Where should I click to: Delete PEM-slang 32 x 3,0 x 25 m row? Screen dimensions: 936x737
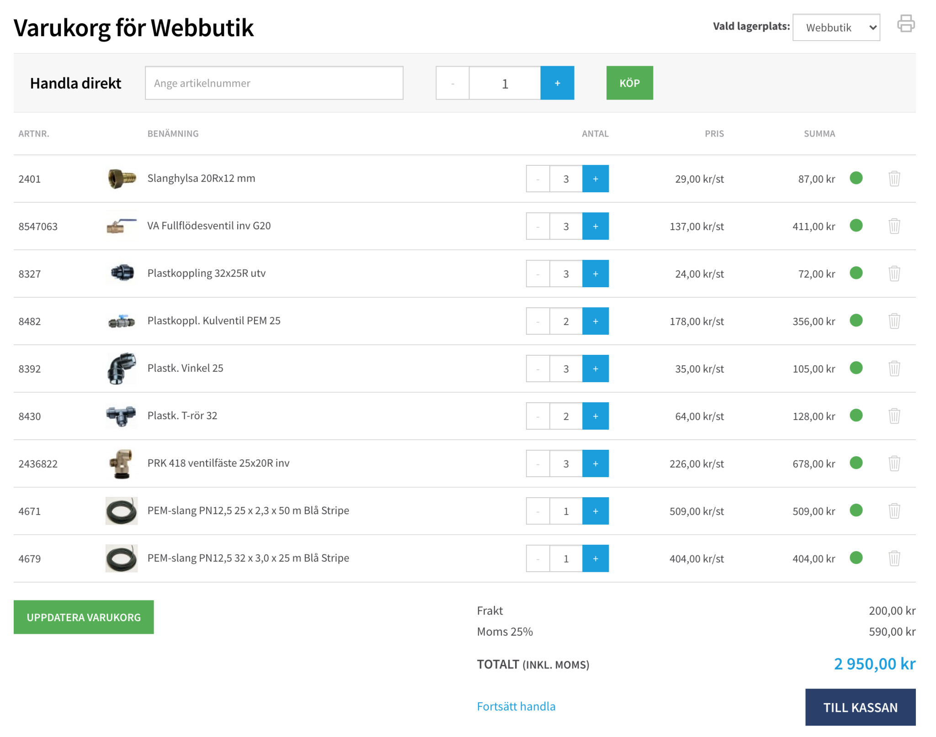click(894, 558)
